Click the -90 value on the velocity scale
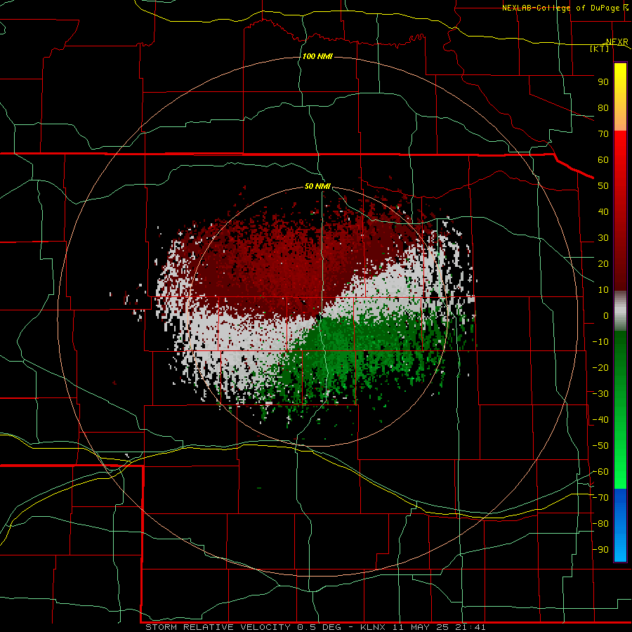 (x=600, y=550)
